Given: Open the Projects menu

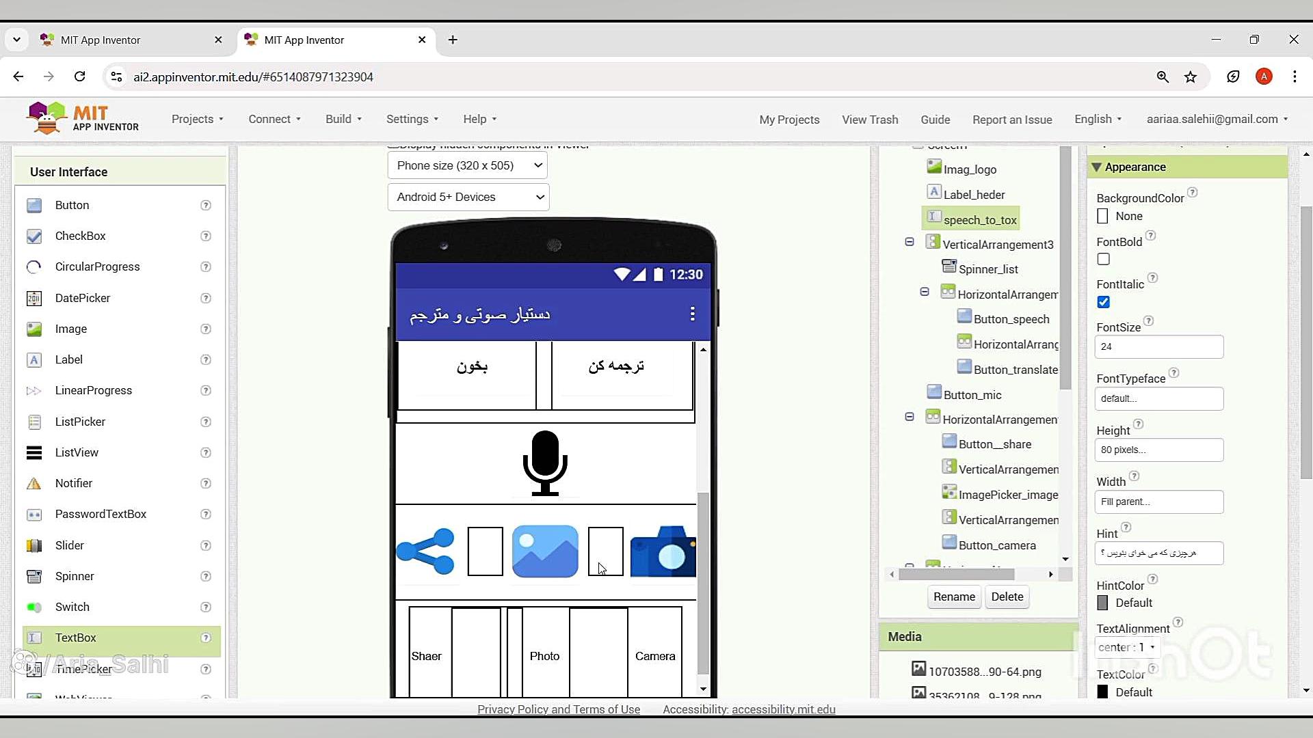Looking at the screenshot, I should 198,119.
